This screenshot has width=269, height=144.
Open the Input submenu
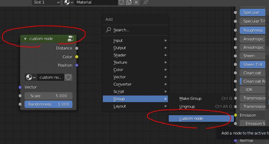tap(135, 40)
